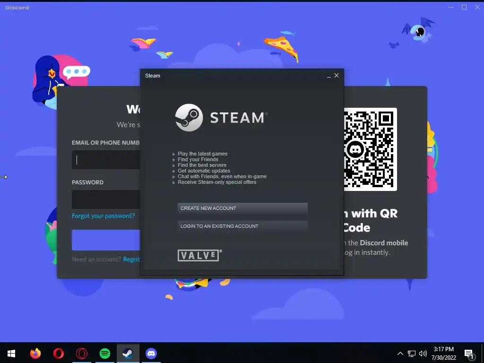This screenshot has width=484, height=363.
Task: Click Login to an Existing Account in Steam
Action: [x=242, y=226]
